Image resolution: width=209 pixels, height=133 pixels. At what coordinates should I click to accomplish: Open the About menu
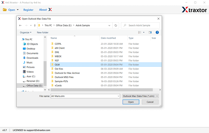pos(43,9)
